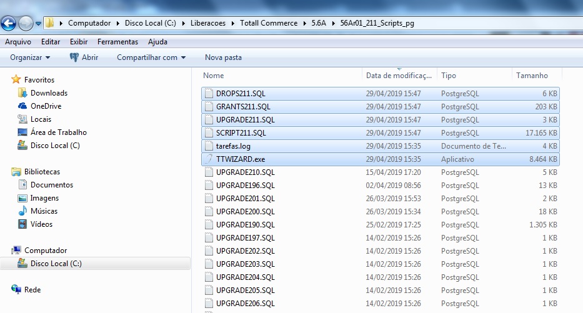This screenshot has height=313, width=583.
Task: Select UPGRADE204.SQL file icon
Action: pyautogui.click(x=209, y=277)
